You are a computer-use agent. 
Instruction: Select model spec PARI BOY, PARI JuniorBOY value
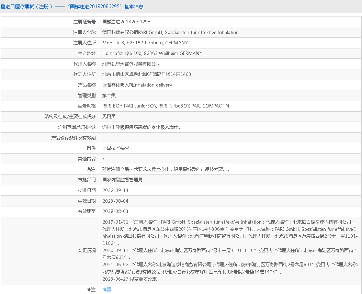click(x=166, y=106)
